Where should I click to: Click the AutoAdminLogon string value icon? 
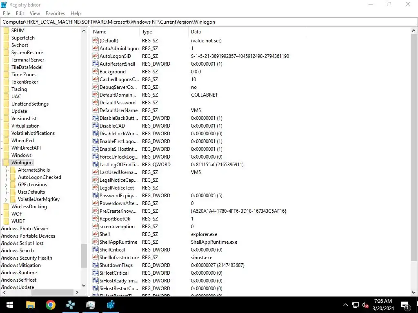[96, 48]
